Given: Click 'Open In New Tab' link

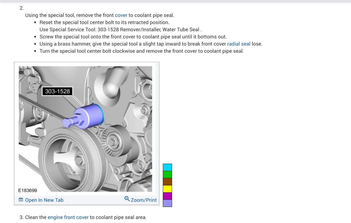Looking at the screenshot, I should [x=44, y=200].
